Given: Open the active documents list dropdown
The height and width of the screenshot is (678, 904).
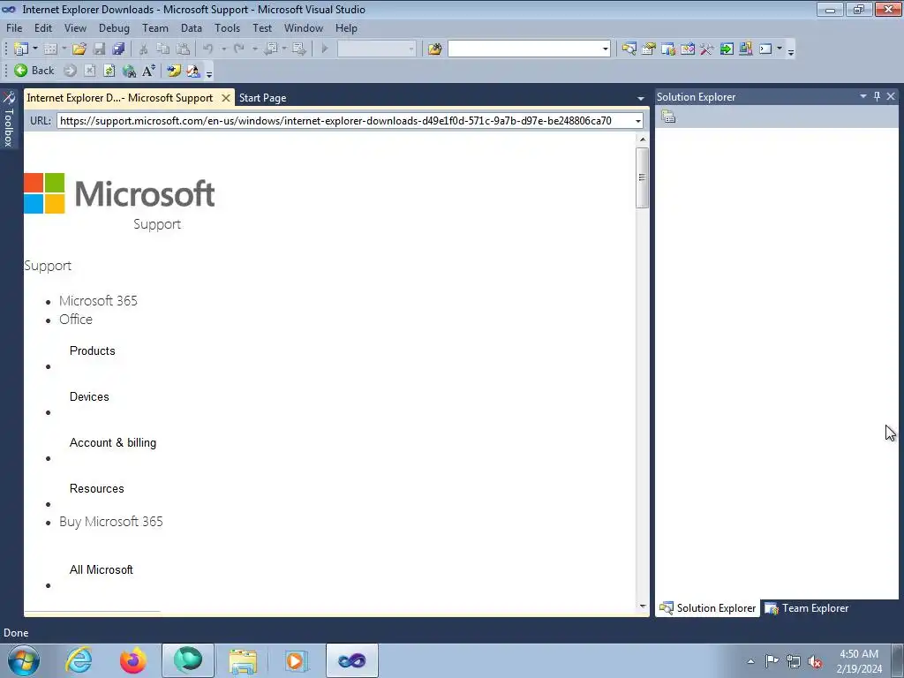Looking at the screenshot, I should pyautogui.click(x=641, y=99).
